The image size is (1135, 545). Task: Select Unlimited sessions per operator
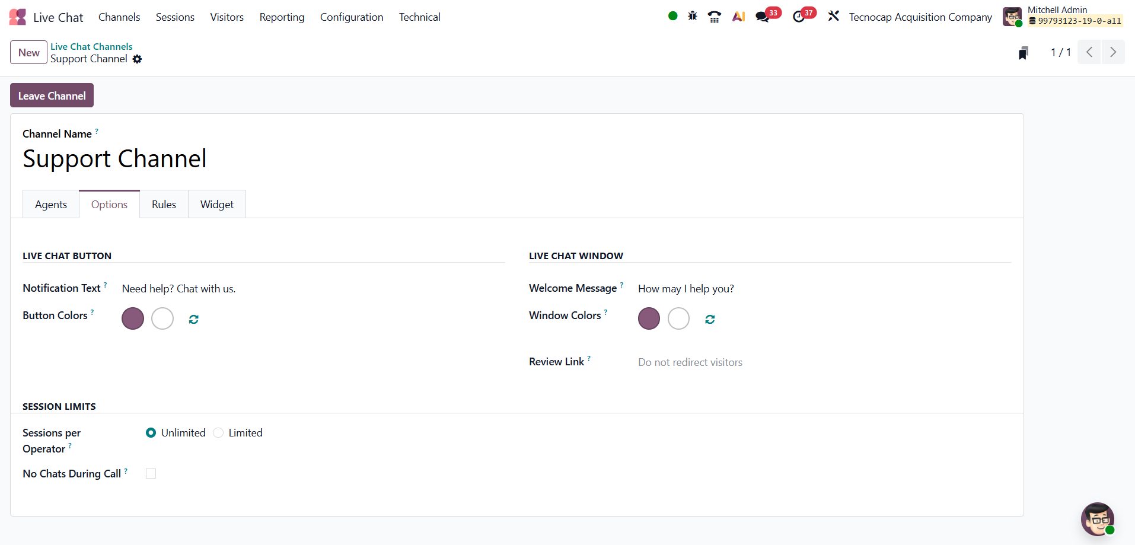151,433
